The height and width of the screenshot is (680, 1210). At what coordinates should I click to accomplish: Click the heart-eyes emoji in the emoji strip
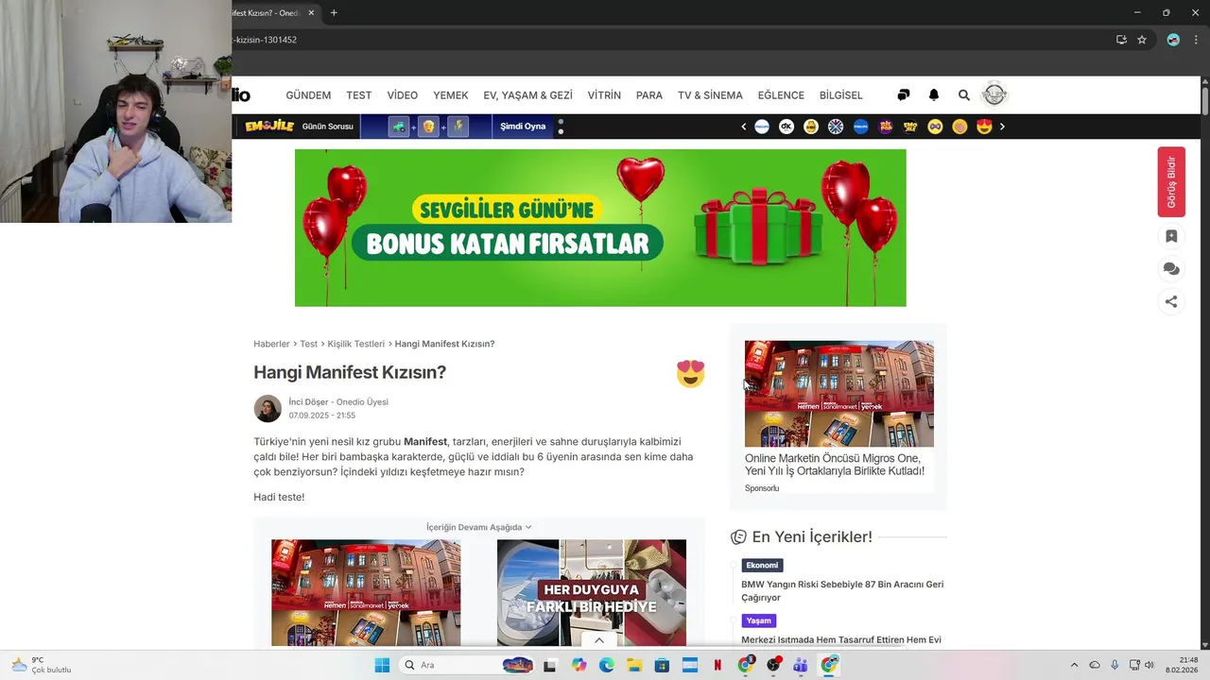(984, 127)
